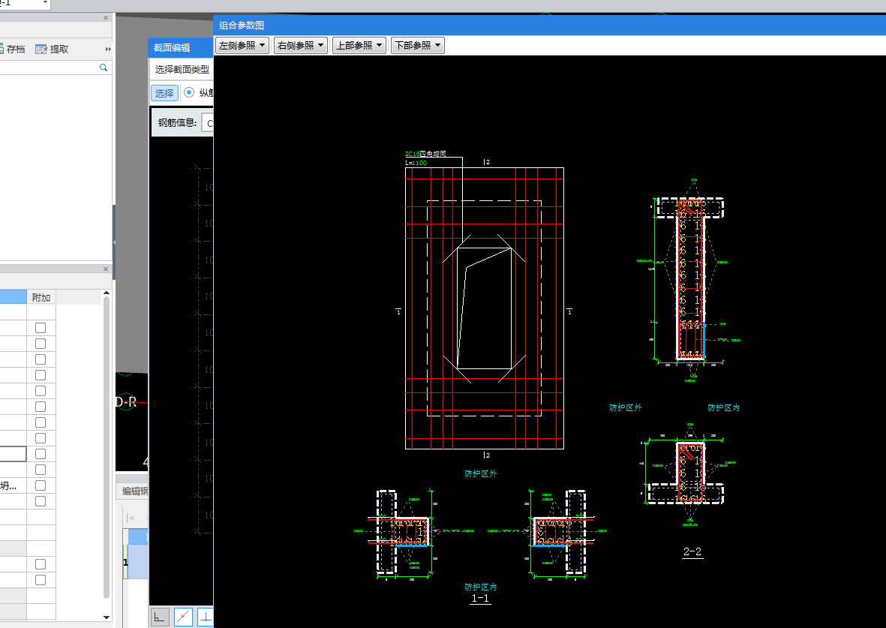
Task: Select row 1 header in the rebar table
Action: click(x=125, y=562)
